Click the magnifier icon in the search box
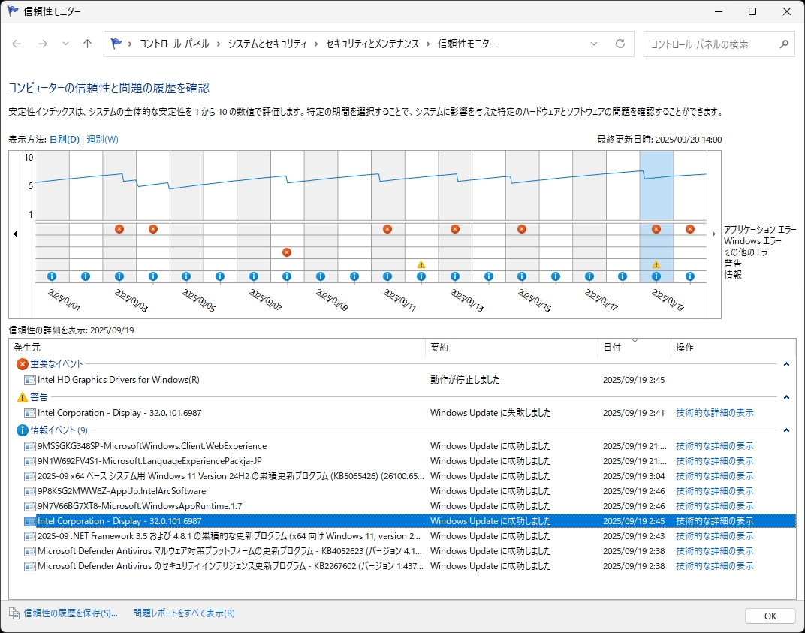The image size is (805, 633). coord(784,44)
